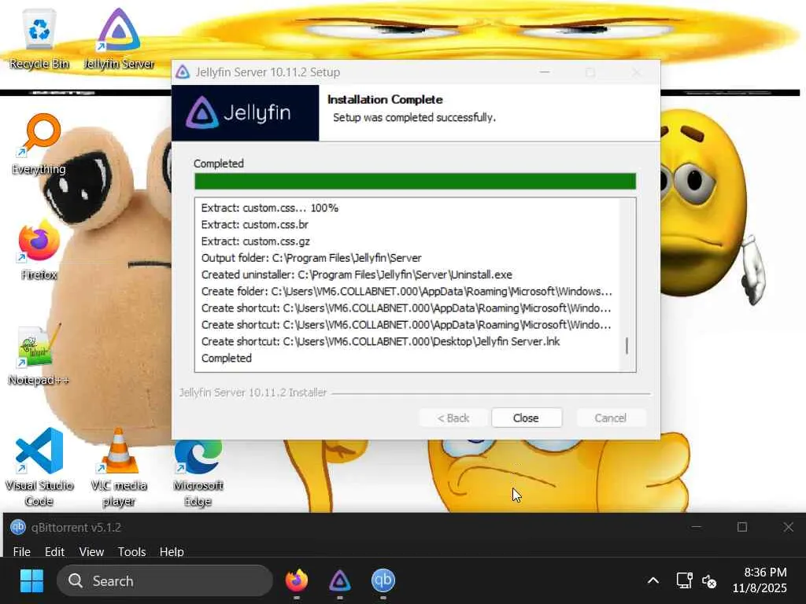This screenshot has width=806, height=604.
Task: Click the disabled Back button in setup
Action: (x=453, y=418)
